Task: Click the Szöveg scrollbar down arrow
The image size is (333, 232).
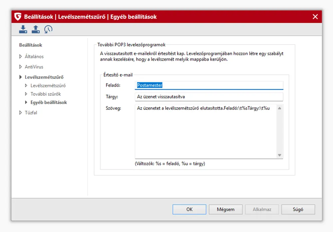Action: [279, 155]
